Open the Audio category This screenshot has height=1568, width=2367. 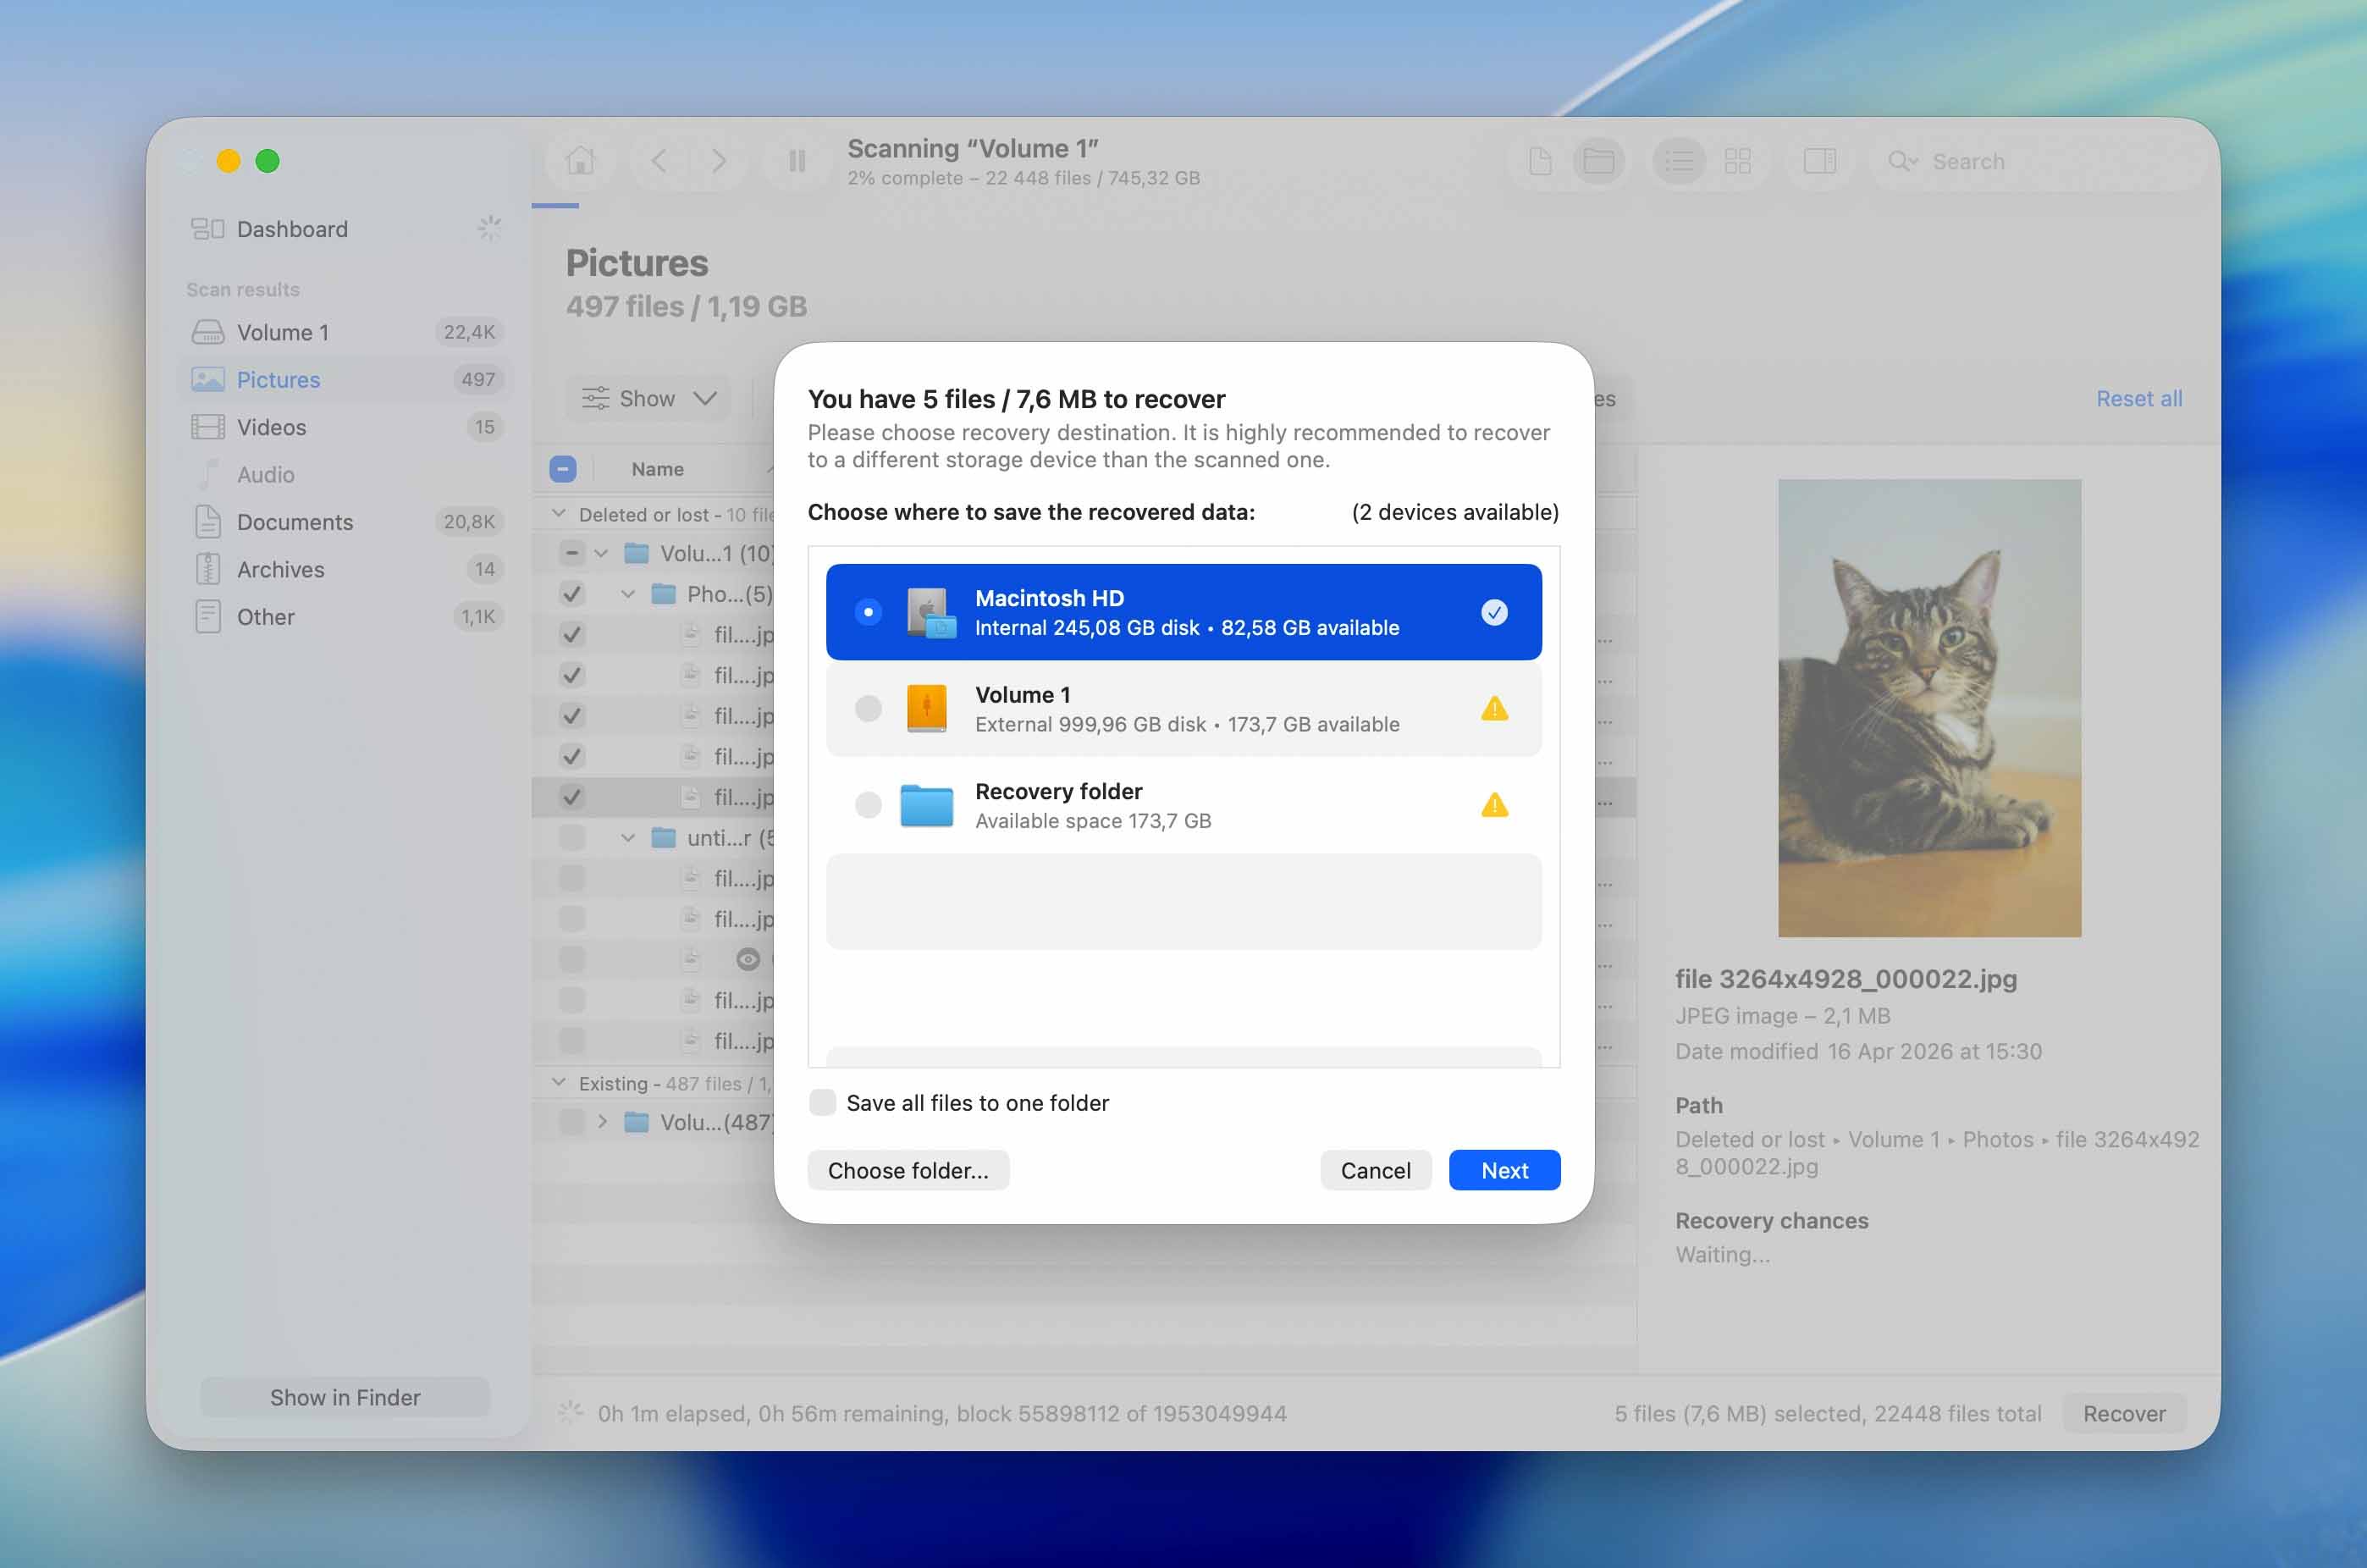pos(345,475)
